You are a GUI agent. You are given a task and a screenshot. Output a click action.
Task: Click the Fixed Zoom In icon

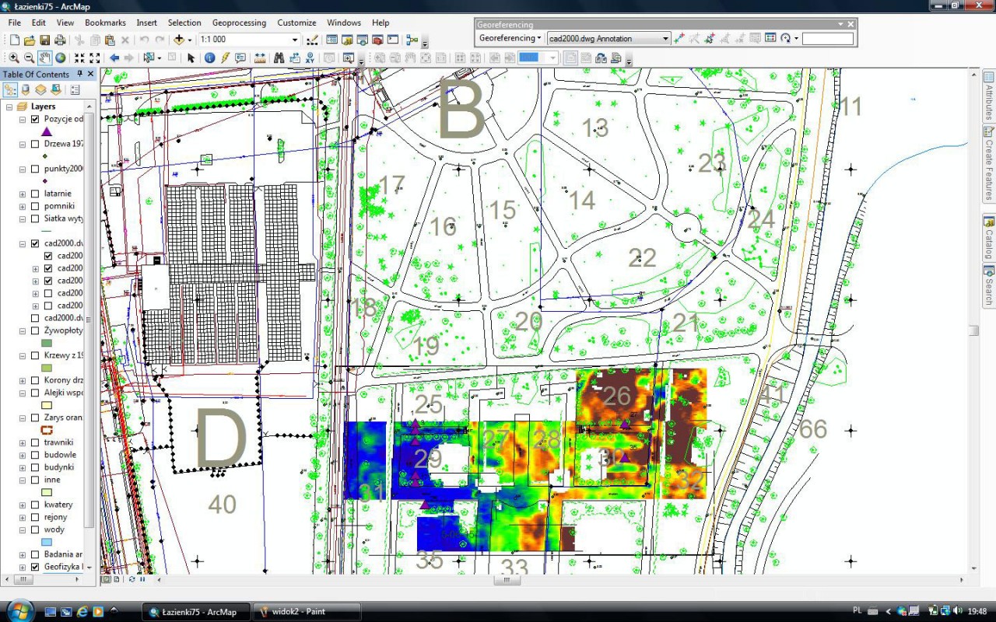(x=79, y=58)
